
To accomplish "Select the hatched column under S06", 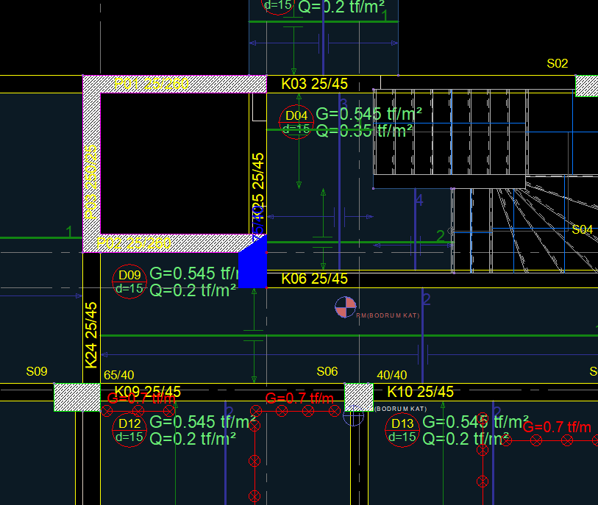I will pos(359,397).
